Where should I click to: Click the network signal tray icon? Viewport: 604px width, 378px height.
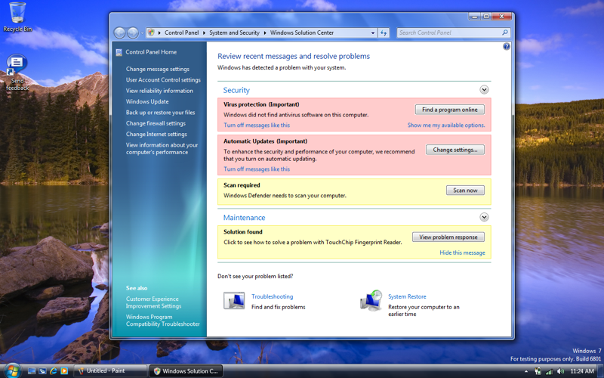point(549,371)
